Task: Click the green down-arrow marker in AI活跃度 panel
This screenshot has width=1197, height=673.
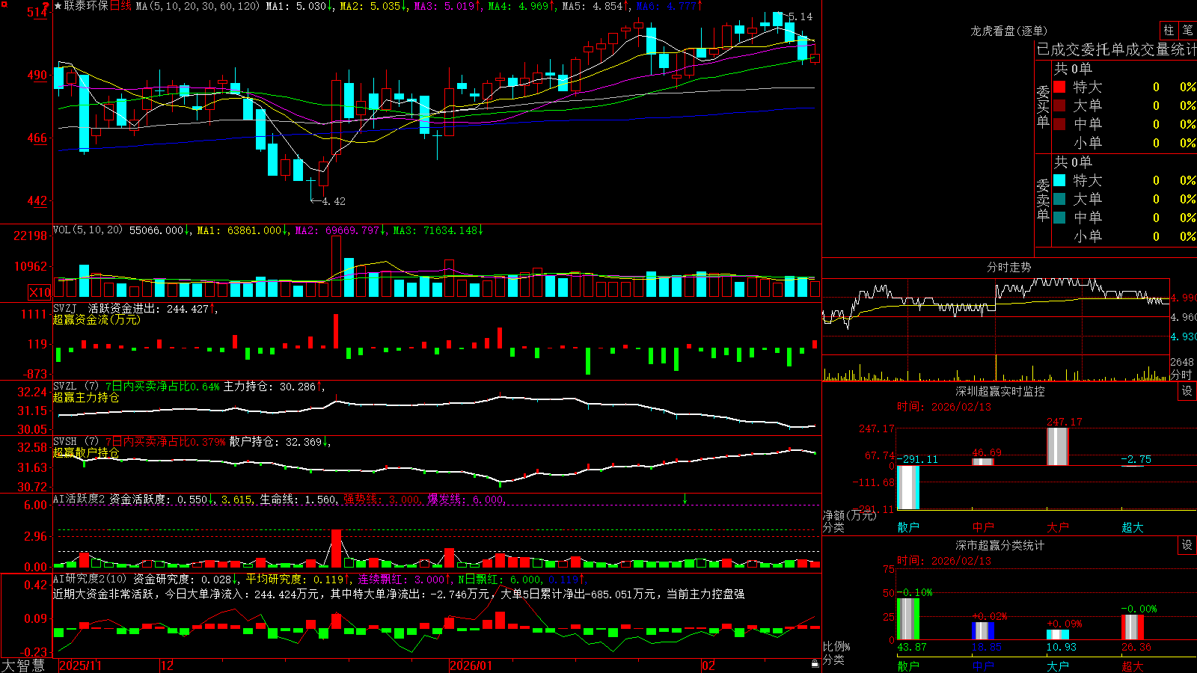Action: (685, 499)
